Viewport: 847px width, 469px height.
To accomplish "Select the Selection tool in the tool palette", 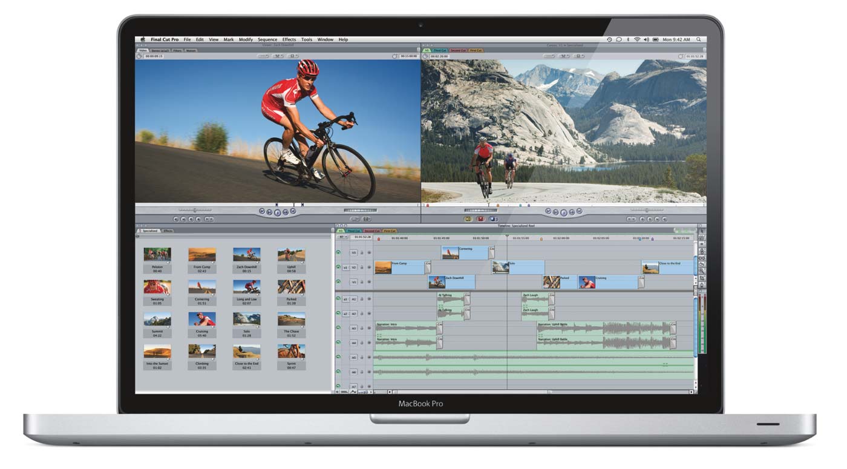I will coord(701,232).
